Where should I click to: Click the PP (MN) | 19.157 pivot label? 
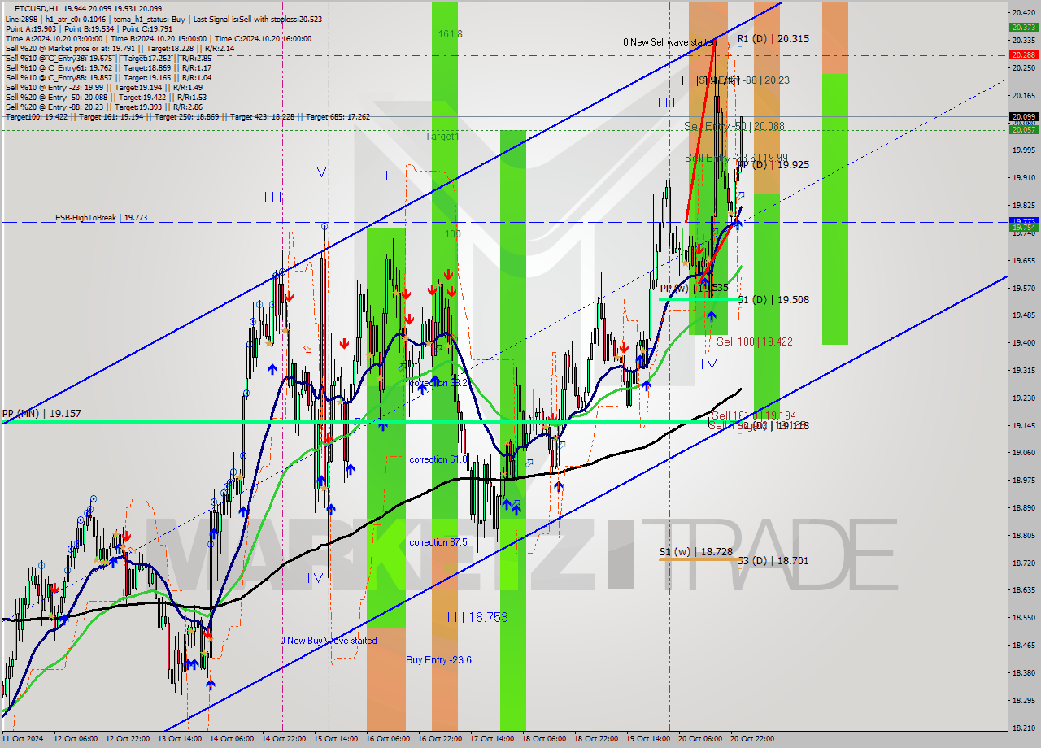pos(41,414)
